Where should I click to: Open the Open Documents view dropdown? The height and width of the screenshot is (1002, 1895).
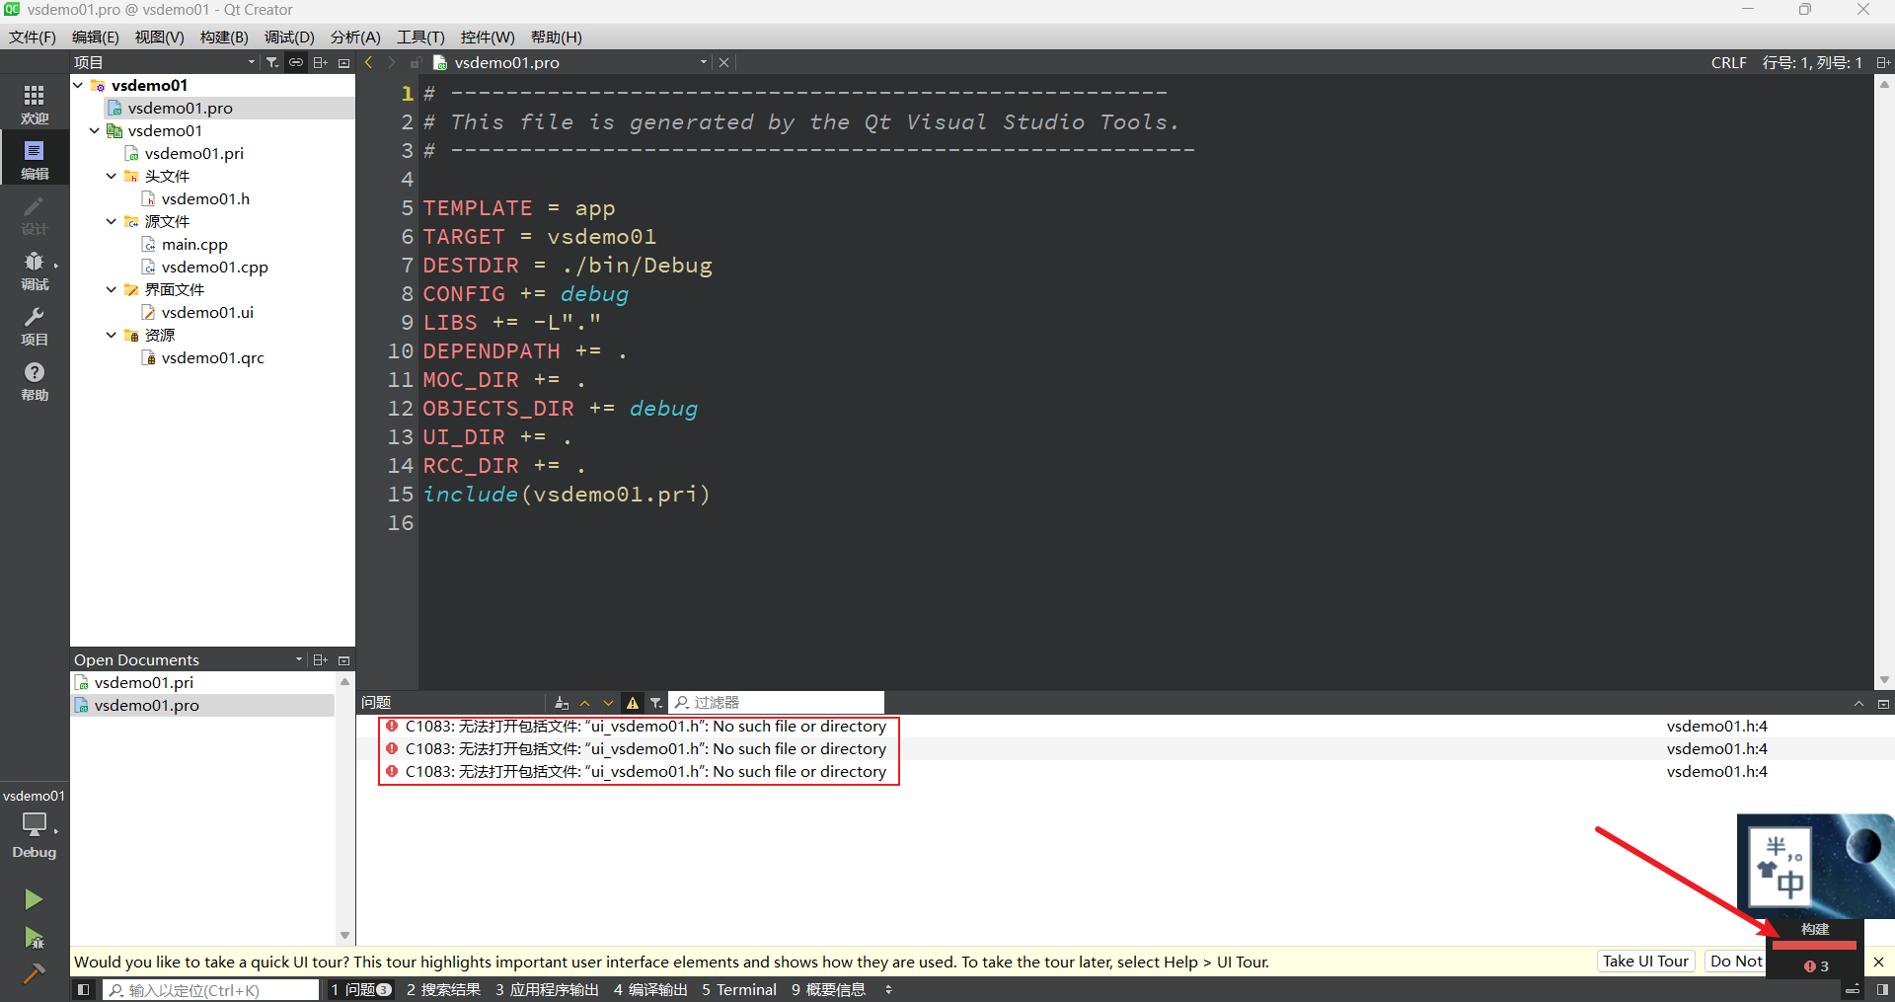point(188,659)
